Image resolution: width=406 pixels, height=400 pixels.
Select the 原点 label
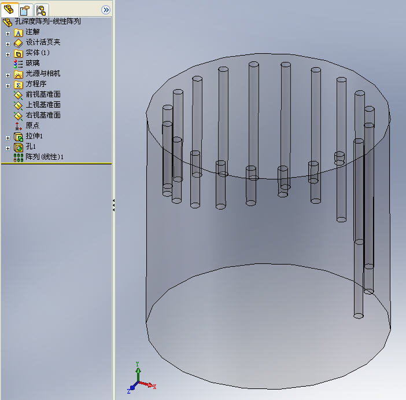(x=32, y=125)
